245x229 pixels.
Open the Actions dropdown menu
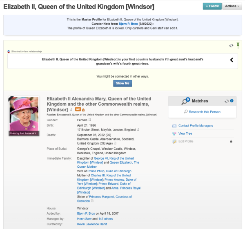pos(232,6)
